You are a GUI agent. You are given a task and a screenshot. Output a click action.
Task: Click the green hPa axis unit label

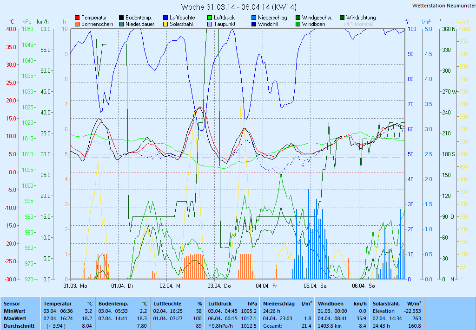[x=27, y=22]
